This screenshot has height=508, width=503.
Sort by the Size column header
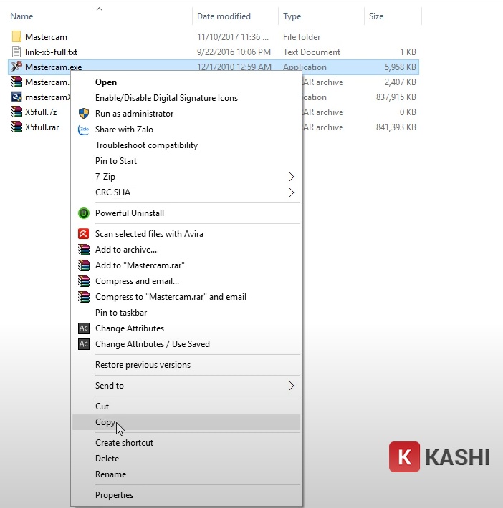(376, 16)
